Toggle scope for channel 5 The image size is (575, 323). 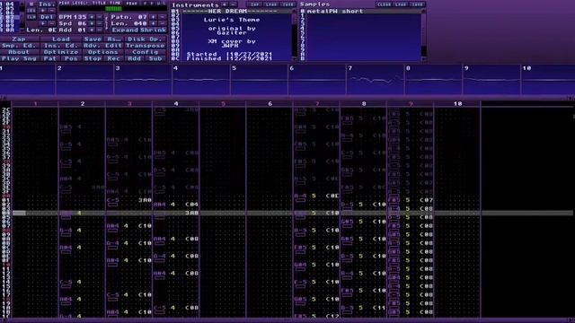(x=259, y=80)
